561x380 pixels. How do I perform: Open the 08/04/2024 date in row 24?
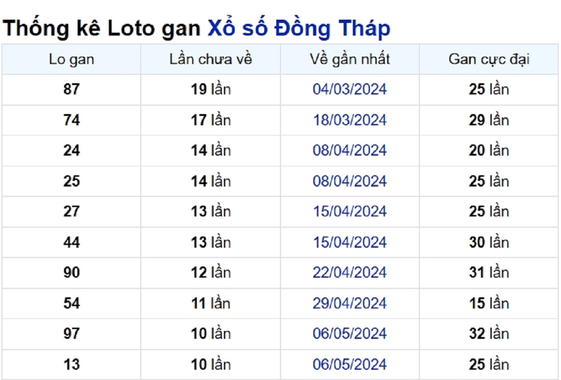(350, 151)
